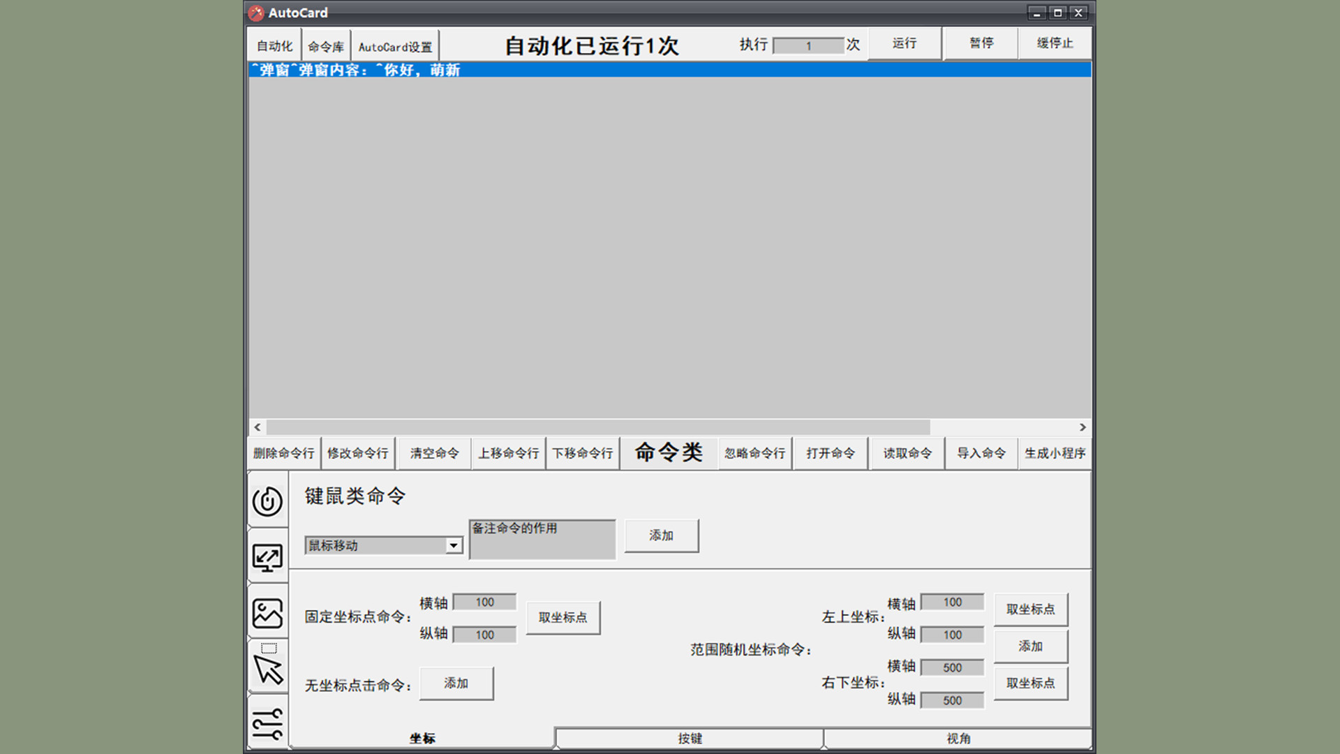Click 删除命令行 button
The width and height of the screenshot is (1340, 754).
(283, 453)
